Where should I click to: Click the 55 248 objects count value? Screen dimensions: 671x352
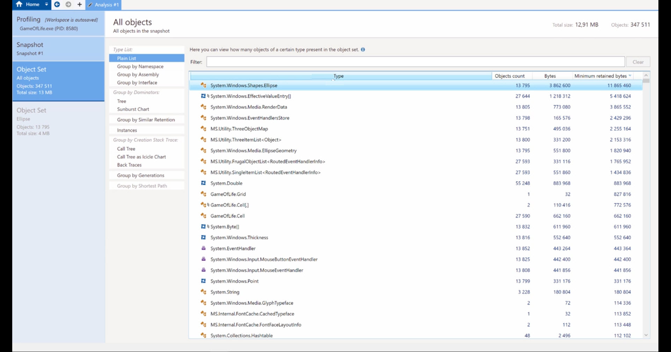(522, 183)
